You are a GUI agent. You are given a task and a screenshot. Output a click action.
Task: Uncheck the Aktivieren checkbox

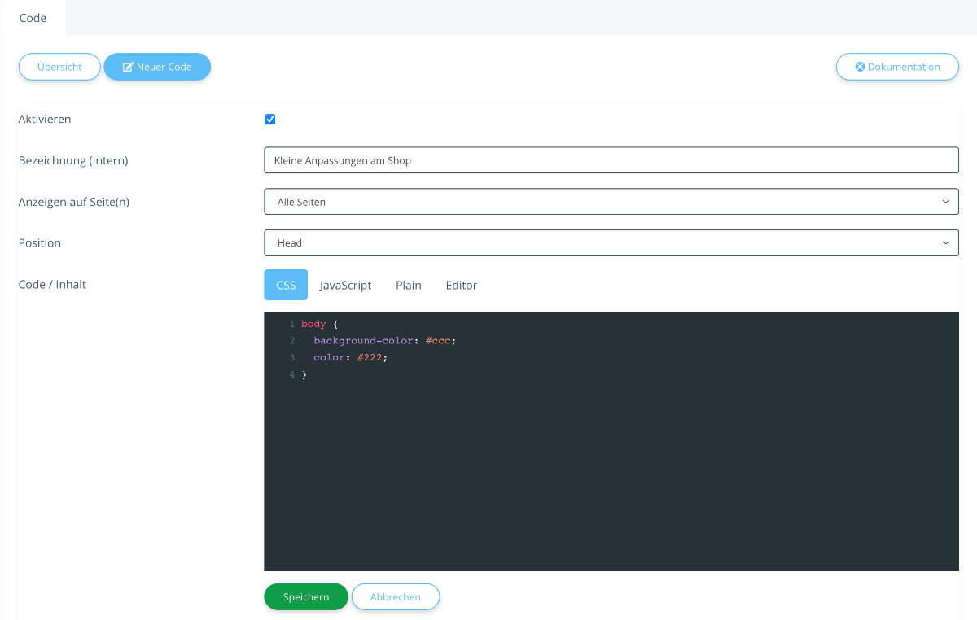270,120
